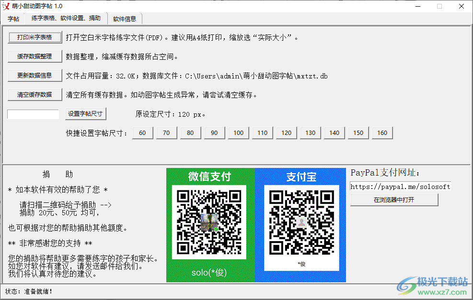473x300 pixels.
Task: Set quick size to 160
Action: [382, 133]
